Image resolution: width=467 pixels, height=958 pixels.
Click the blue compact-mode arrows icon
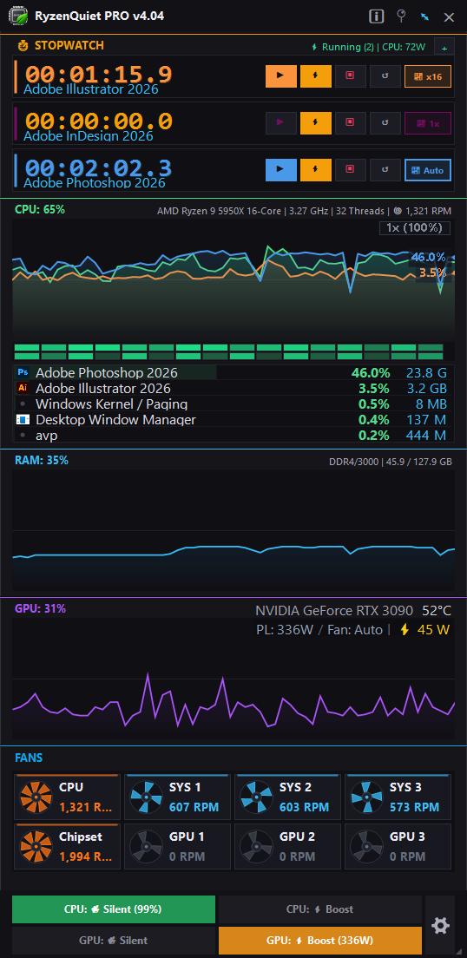tap(424, 17)
